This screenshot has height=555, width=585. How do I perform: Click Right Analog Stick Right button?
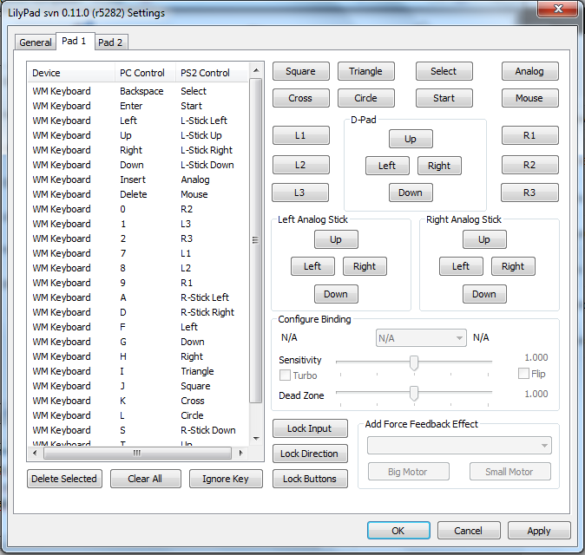pyautogui.click(x=513, y=266)
